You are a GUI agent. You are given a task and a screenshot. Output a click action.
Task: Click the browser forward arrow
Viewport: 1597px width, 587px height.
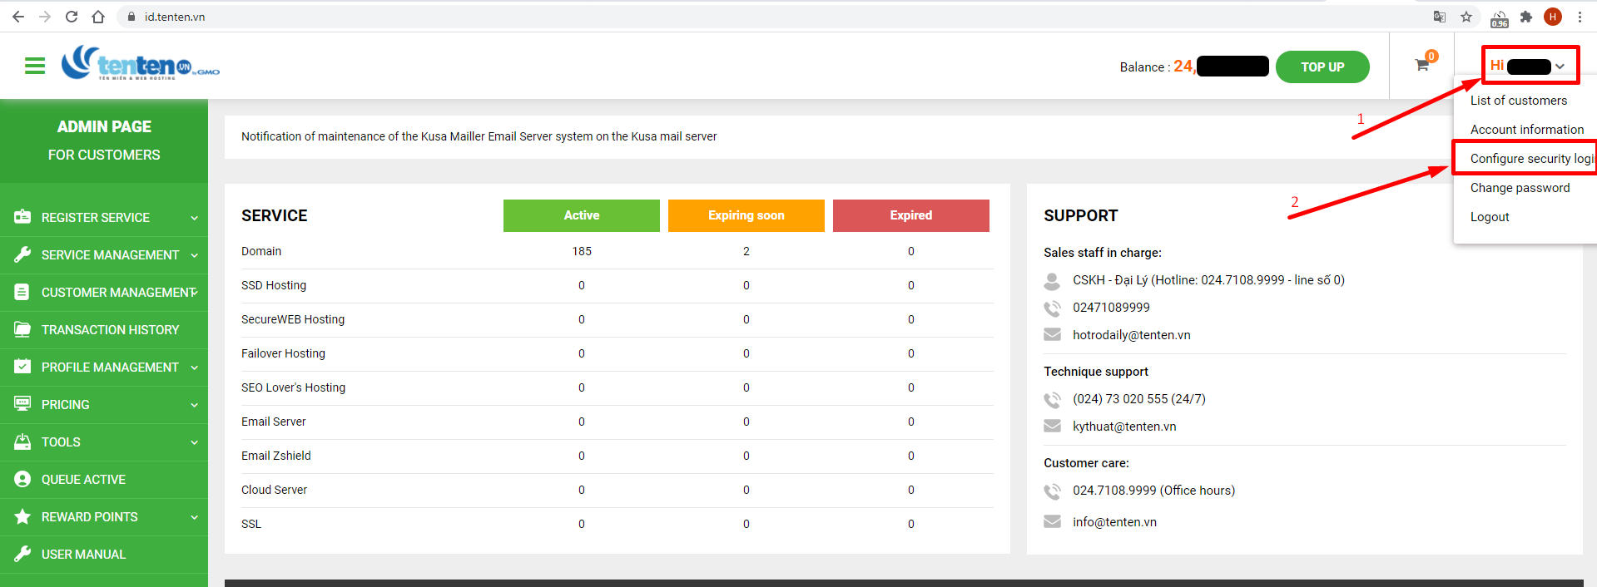(x=45, y=17)
